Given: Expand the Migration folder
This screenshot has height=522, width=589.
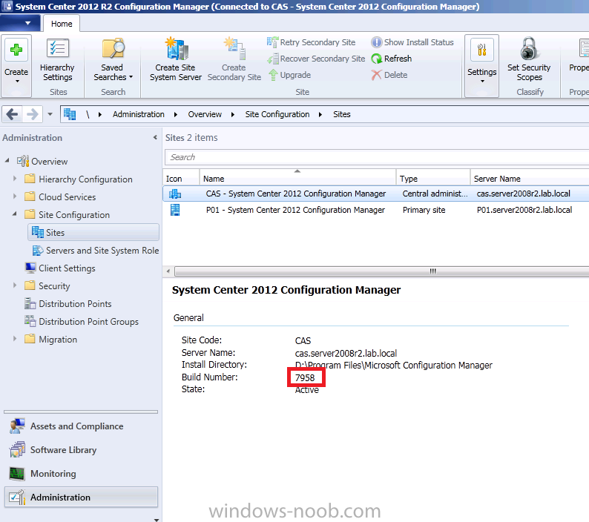Looking at the screenshot, I should 15,338.
